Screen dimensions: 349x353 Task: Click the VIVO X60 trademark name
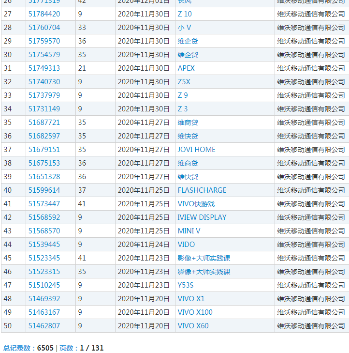(x=193, y=326)
